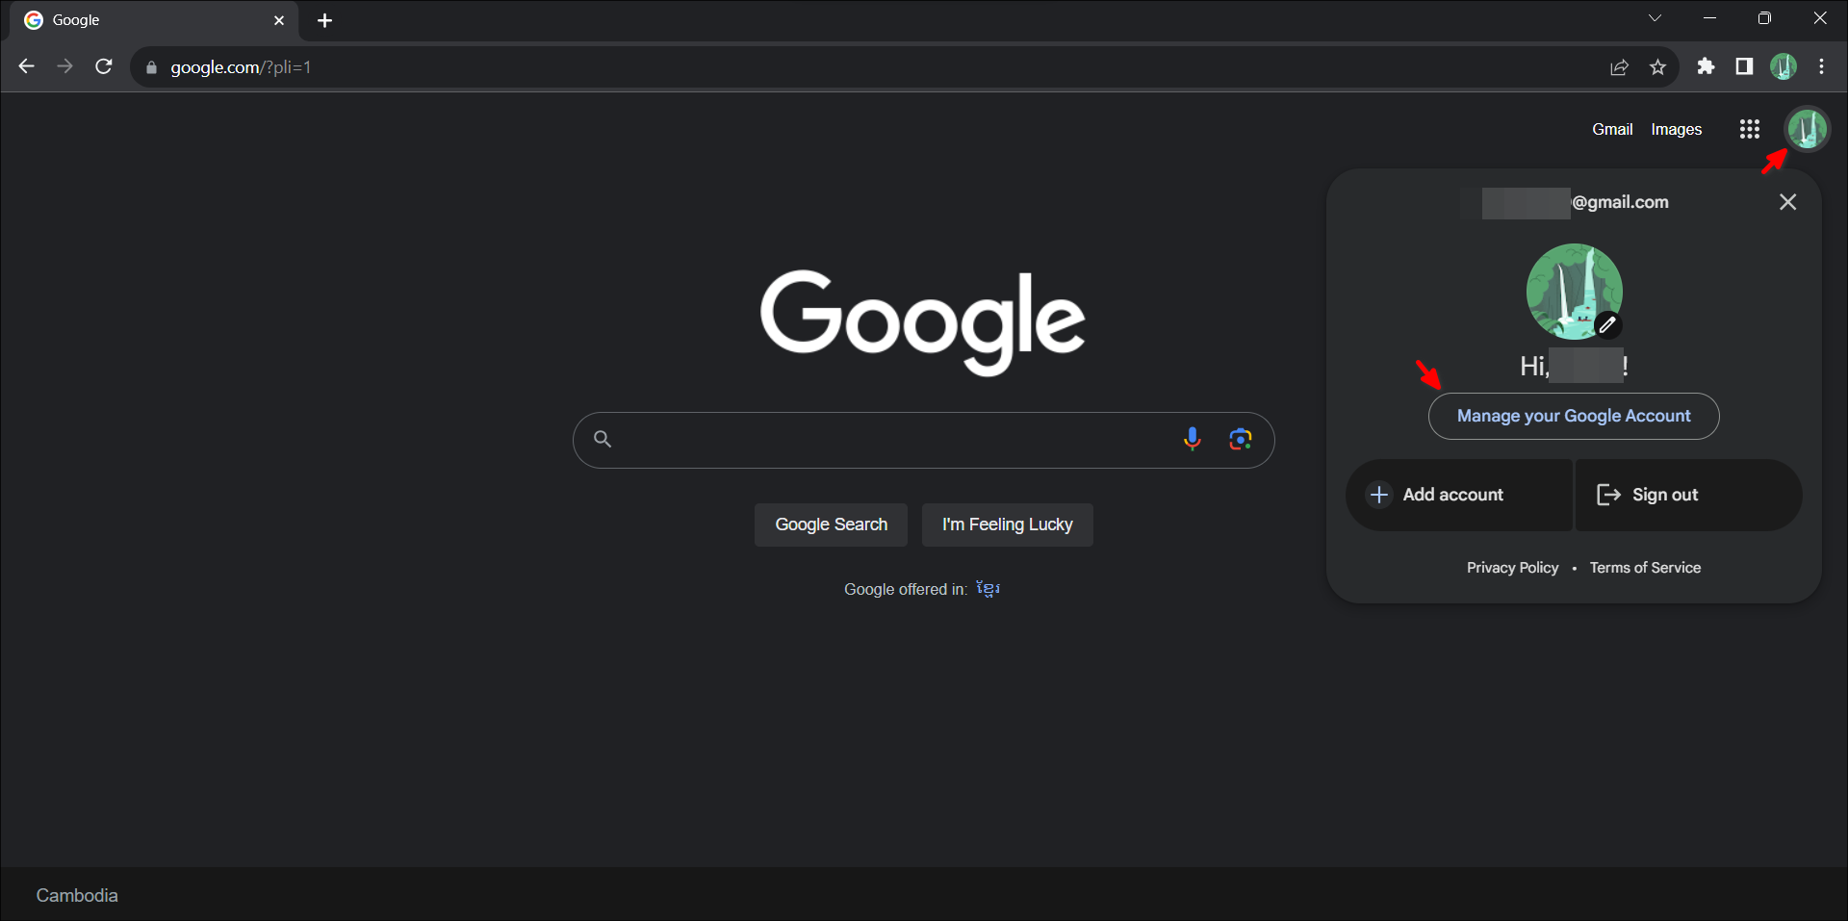Reload the Google page
This screenshot has width=1848, height=921.
pos(104,66)
